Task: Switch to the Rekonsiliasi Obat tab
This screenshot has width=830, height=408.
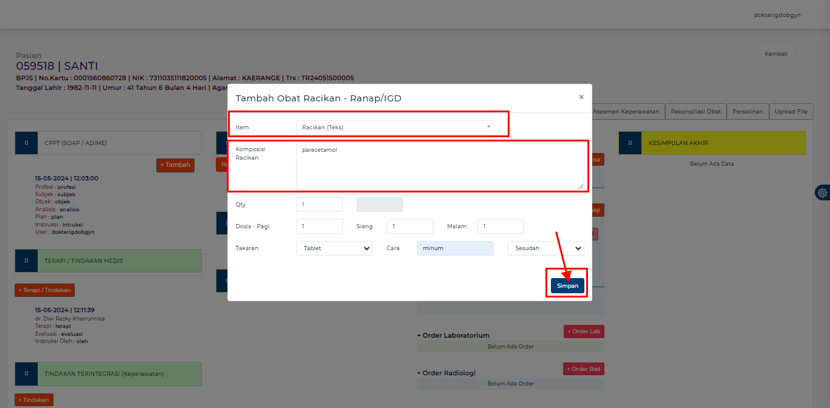Action: [695, 112]
